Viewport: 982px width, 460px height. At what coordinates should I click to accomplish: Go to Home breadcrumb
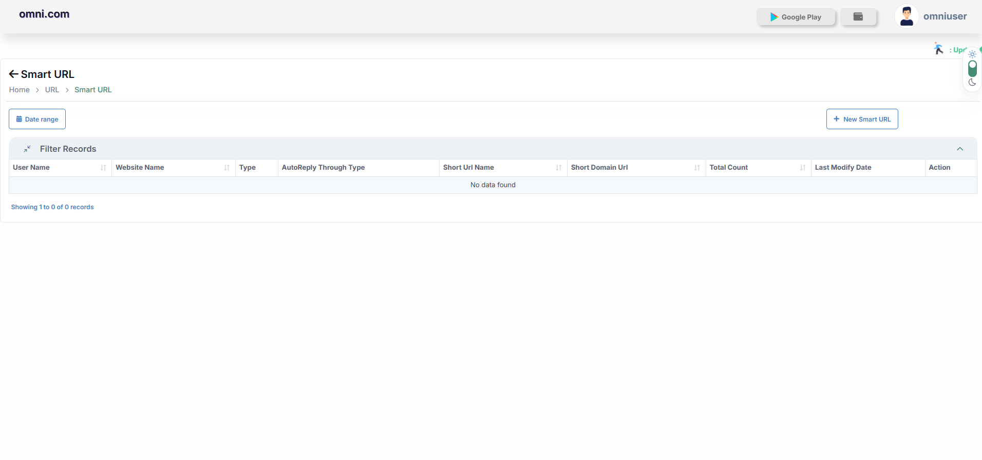20,90
